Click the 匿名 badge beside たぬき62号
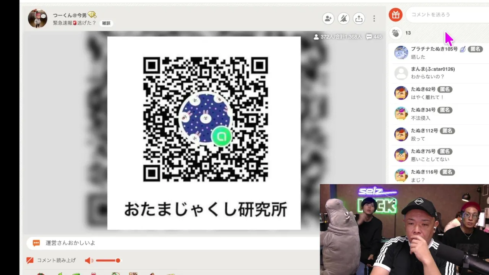 click(x=445, y=89)
